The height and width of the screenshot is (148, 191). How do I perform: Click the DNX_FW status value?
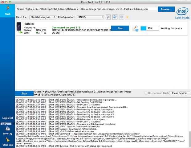[41, 30]
